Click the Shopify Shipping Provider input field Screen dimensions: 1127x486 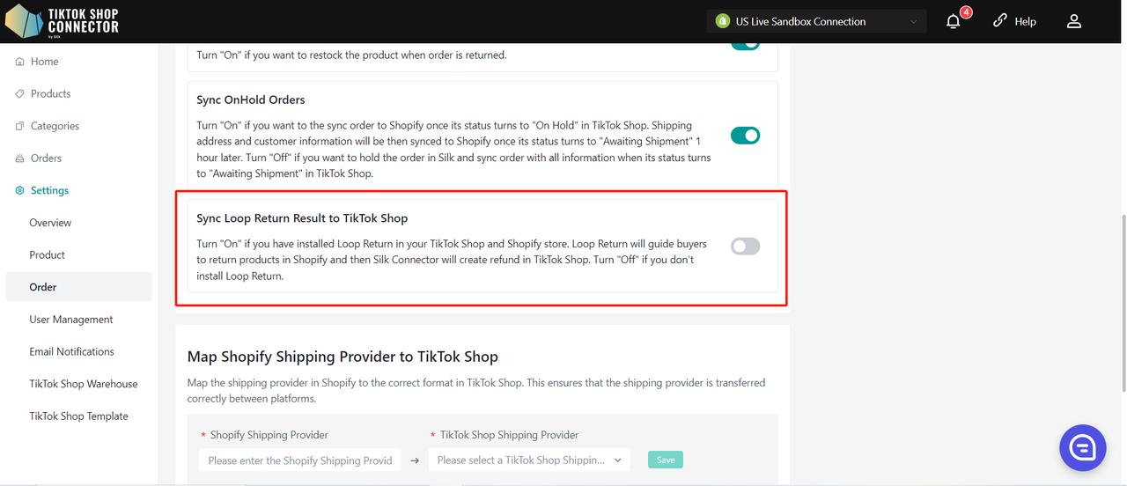point(300,460)
